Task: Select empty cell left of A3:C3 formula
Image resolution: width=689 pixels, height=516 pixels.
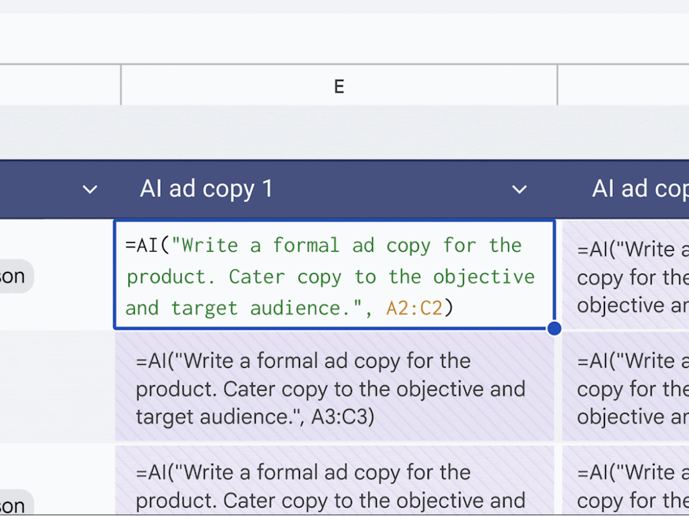Action: 57,387
